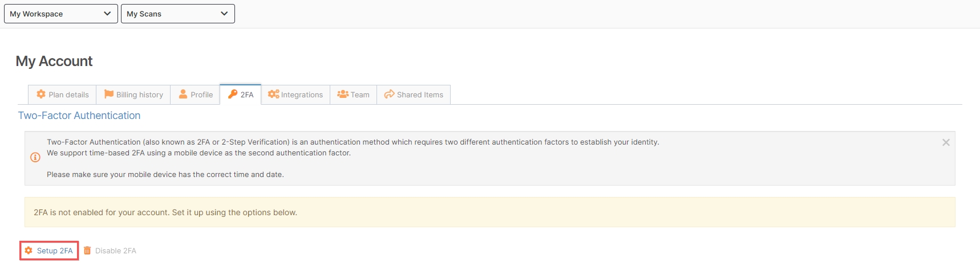Screen dimensions: 980x263
Task: Click the person icon on Profile tab
Action: click(183, 94)
